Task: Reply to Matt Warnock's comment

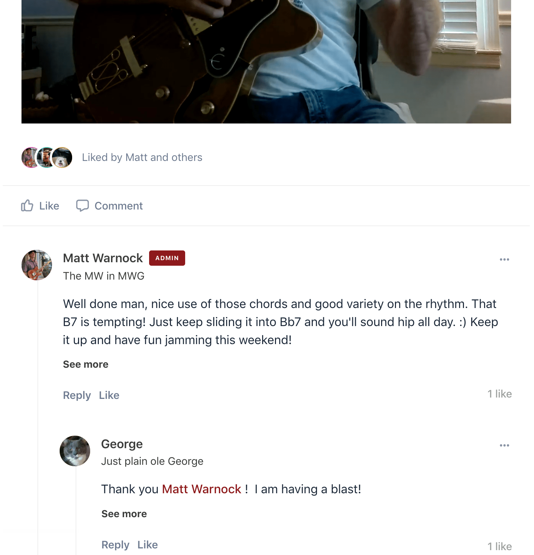Action: click(77, 395)
